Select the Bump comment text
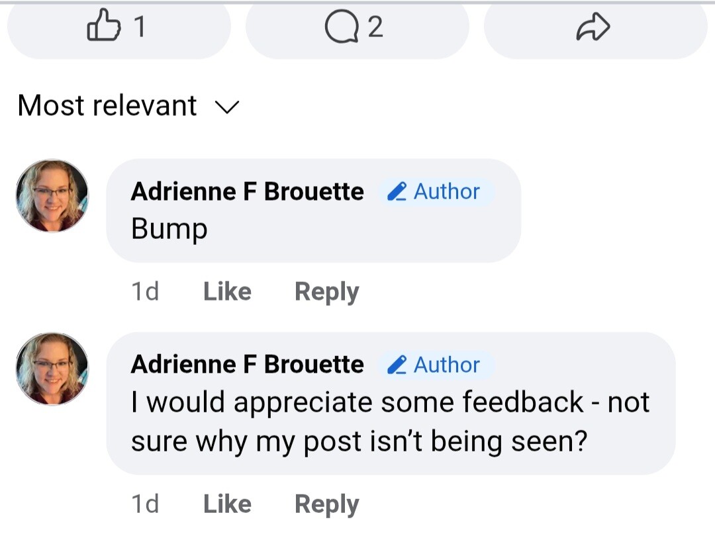 169,230
